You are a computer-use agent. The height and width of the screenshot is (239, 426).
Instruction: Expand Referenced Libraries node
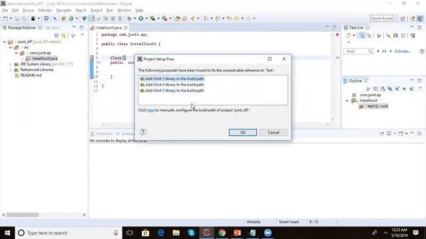click(11, 70)
